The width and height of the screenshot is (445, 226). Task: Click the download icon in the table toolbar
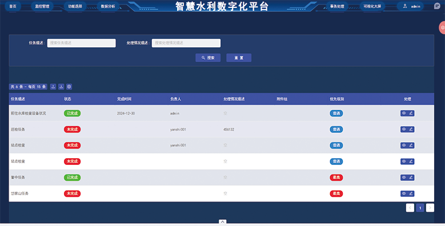coord(61,87)
